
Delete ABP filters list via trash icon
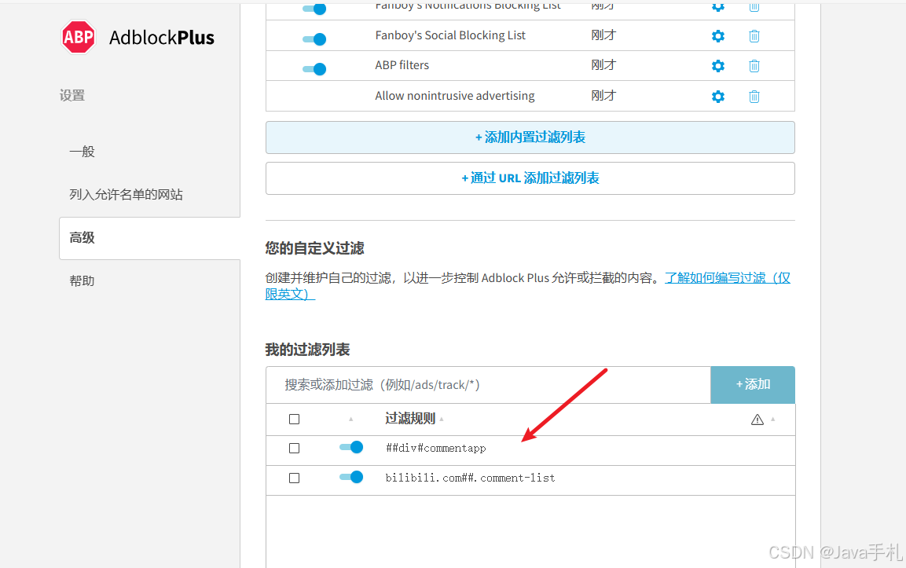tap(754, 66)
